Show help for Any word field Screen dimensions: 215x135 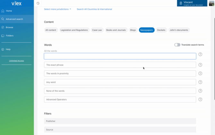pos(200,82)
